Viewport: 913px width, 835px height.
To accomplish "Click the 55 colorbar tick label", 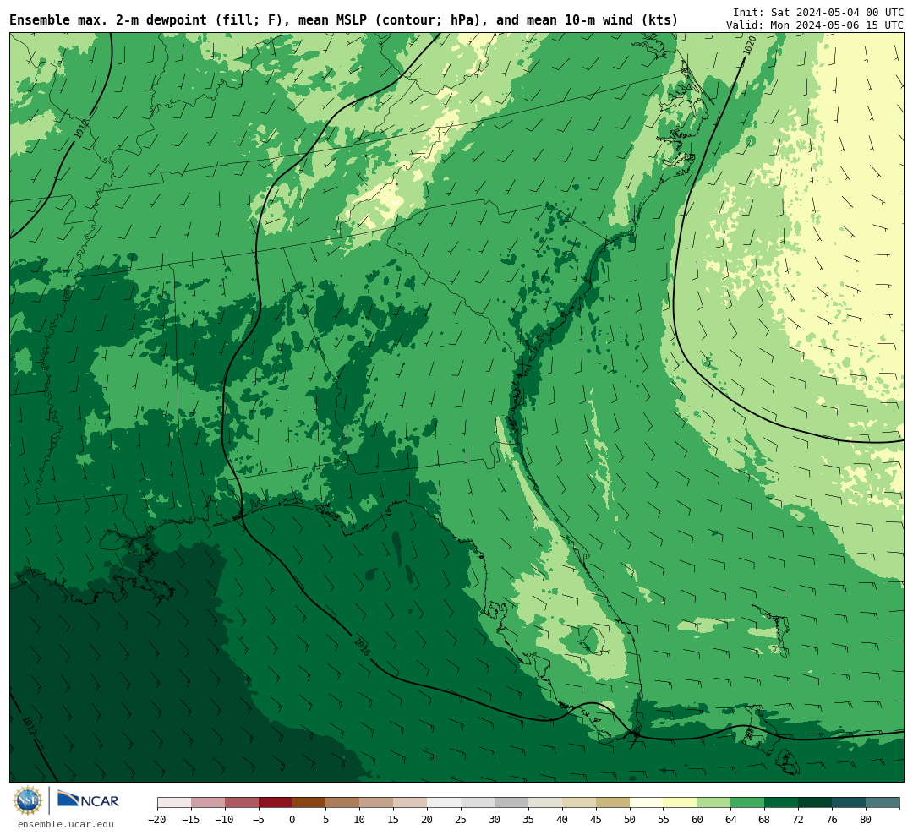I will coord(664,820).
